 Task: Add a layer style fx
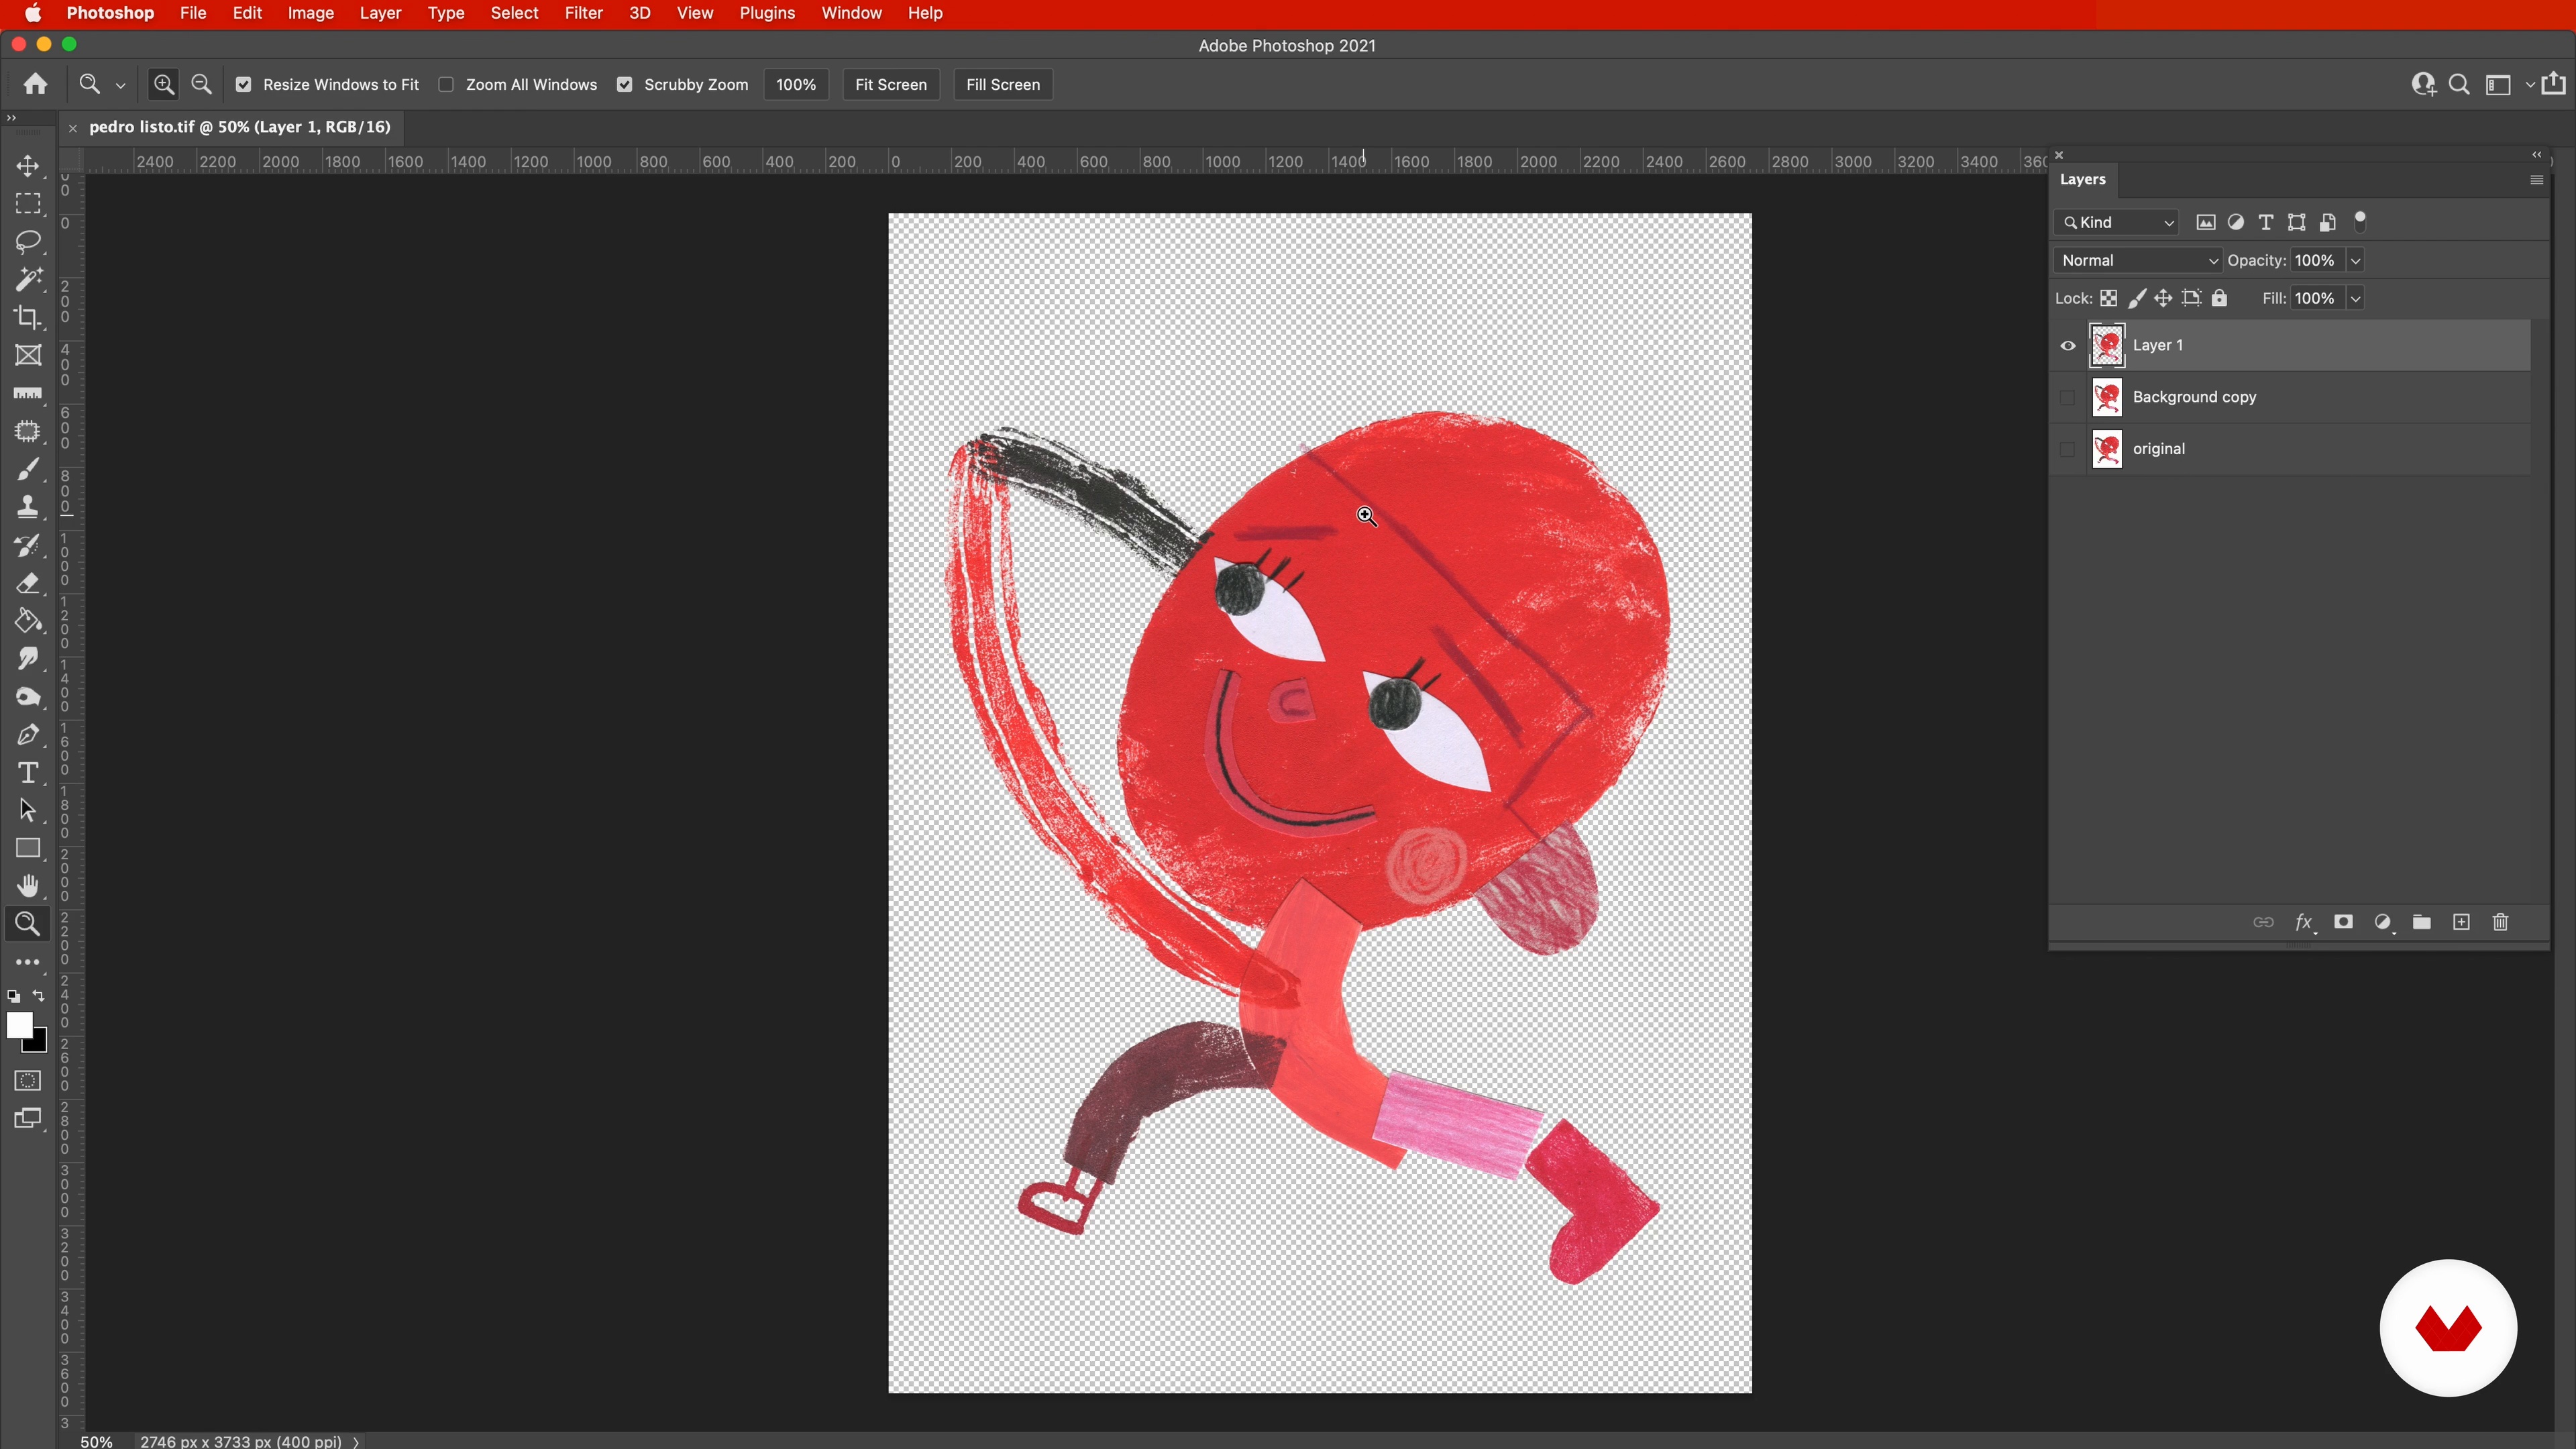coord(2304,922)
